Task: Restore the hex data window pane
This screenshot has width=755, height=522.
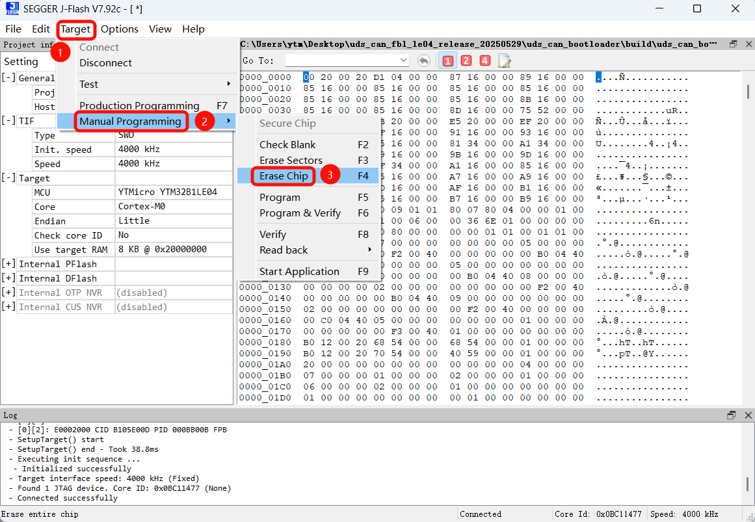Action: 733,44
